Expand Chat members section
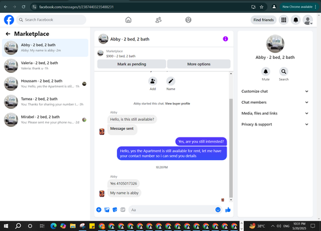 (275, 102)
